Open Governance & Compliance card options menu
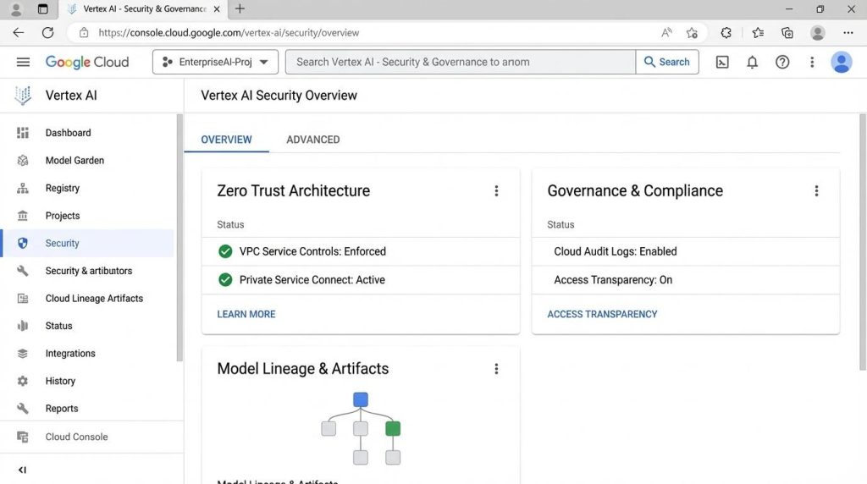 816,191
